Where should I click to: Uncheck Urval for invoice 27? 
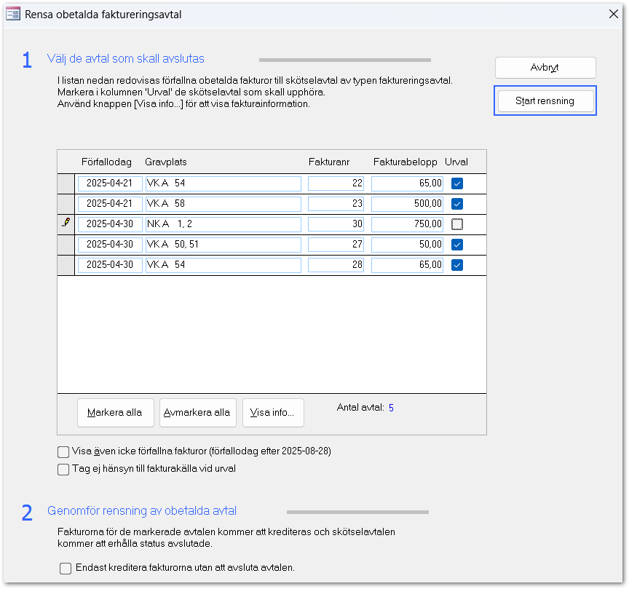click(457, 245)
